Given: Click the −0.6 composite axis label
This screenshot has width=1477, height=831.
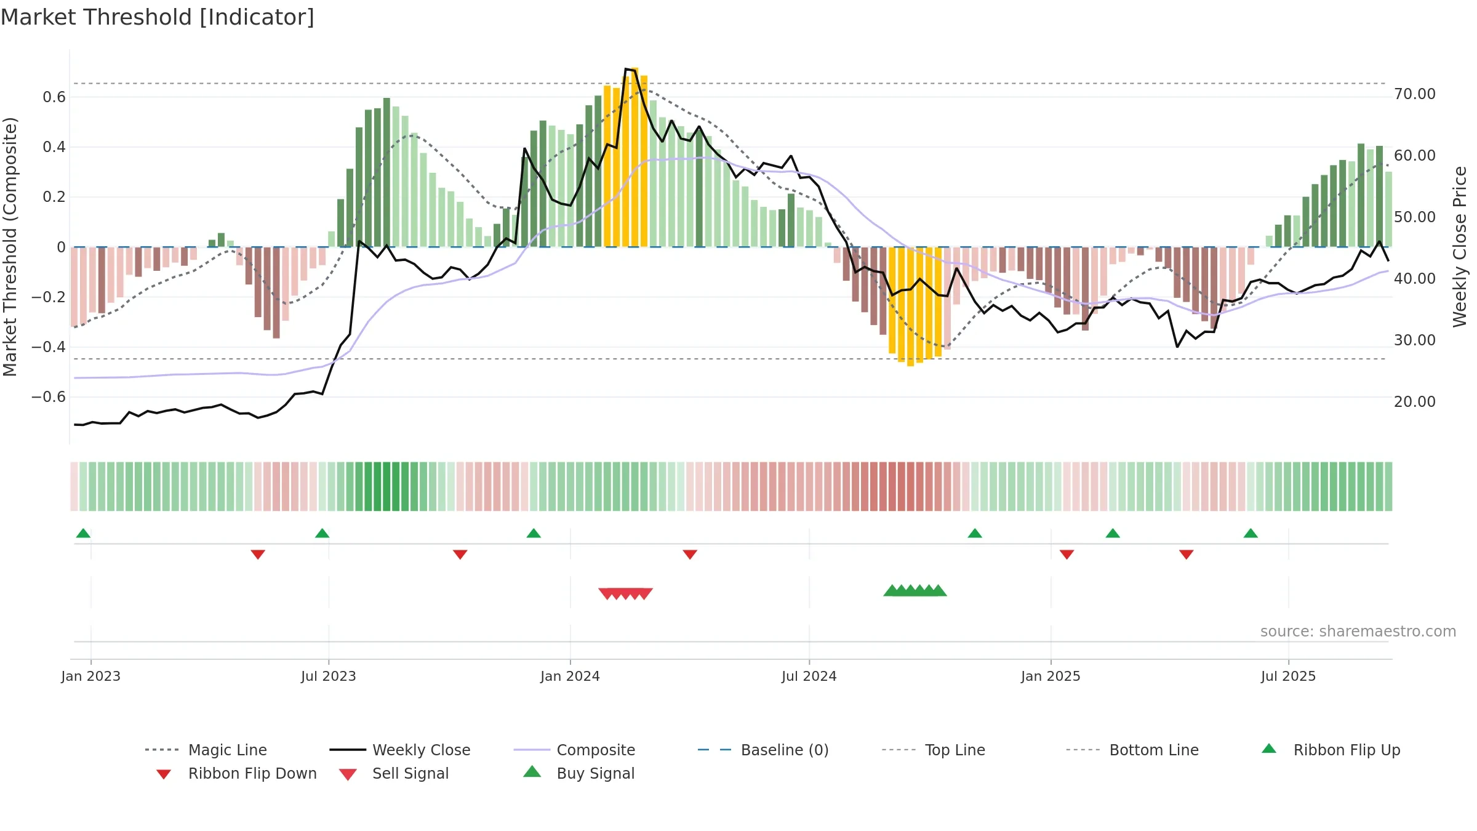Looking at the screenshot, I should point(49,396).
